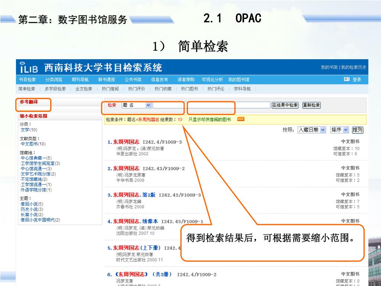Click the 在结果中检索 button
381x286 pixels.
coord(285,105)
